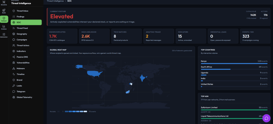The height and width of the screenshot is (124, 273).
Task: Open the Simulate section icon
Action: (x=4, y=2)
